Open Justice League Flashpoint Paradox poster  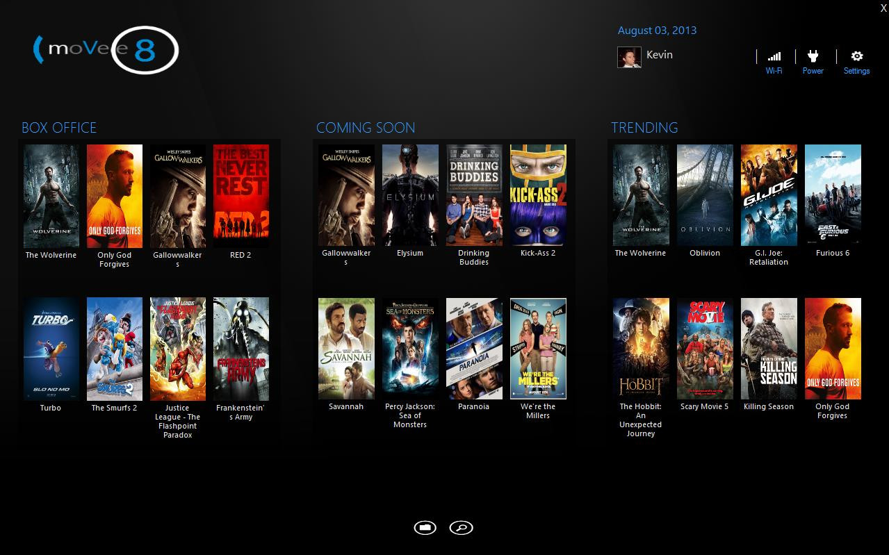pos(178,349)
